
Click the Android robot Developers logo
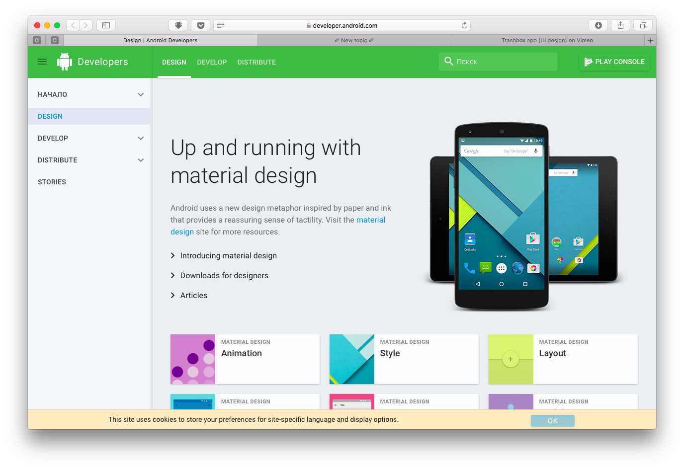click(x=65, y=62)
